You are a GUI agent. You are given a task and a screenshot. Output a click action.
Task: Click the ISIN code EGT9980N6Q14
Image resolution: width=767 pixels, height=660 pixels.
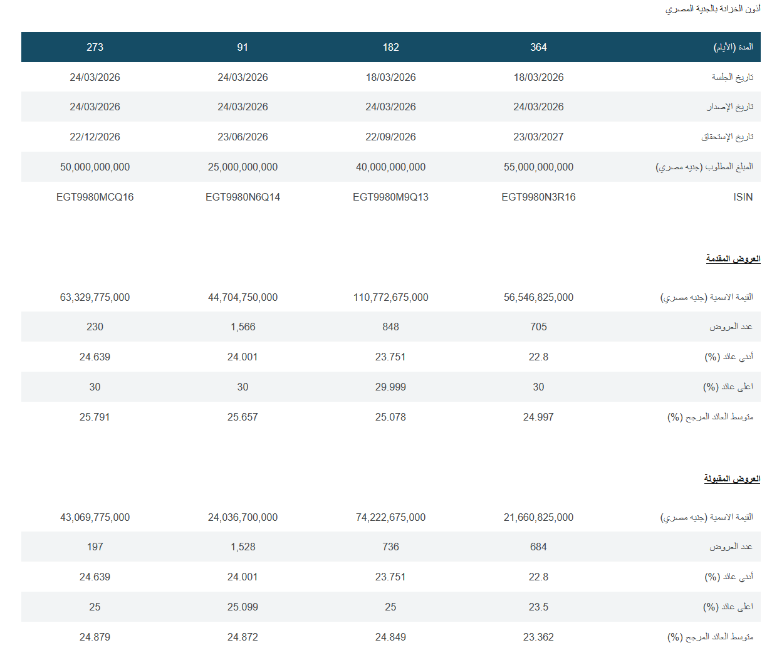coord(243,197)
